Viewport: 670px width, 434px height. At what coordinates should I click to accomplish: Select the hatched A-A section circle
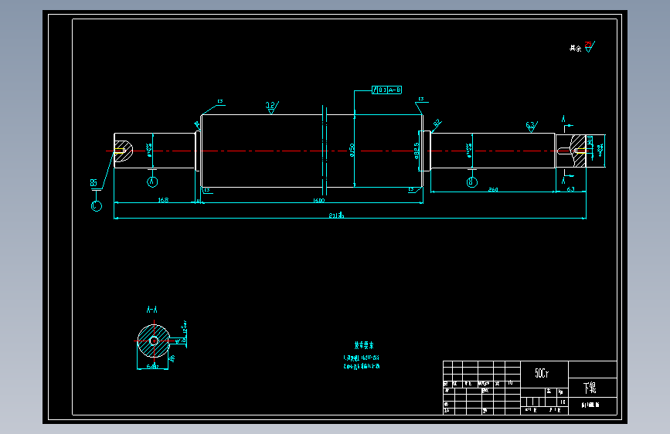click(154, 341)
